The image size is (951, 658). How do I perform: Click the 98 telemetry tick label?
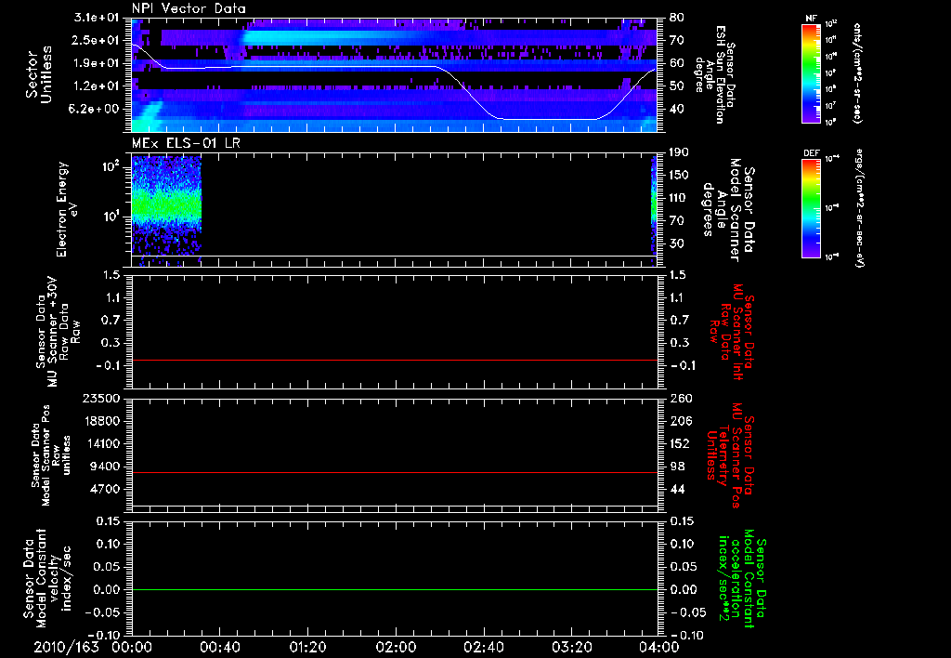[676, 467]
